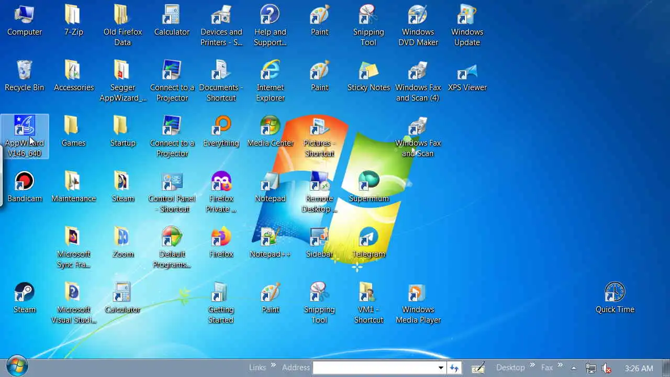Open the Tablet PC Input Panel icon
Viewport: 670px width, 377px height.
tap(478, 368)
